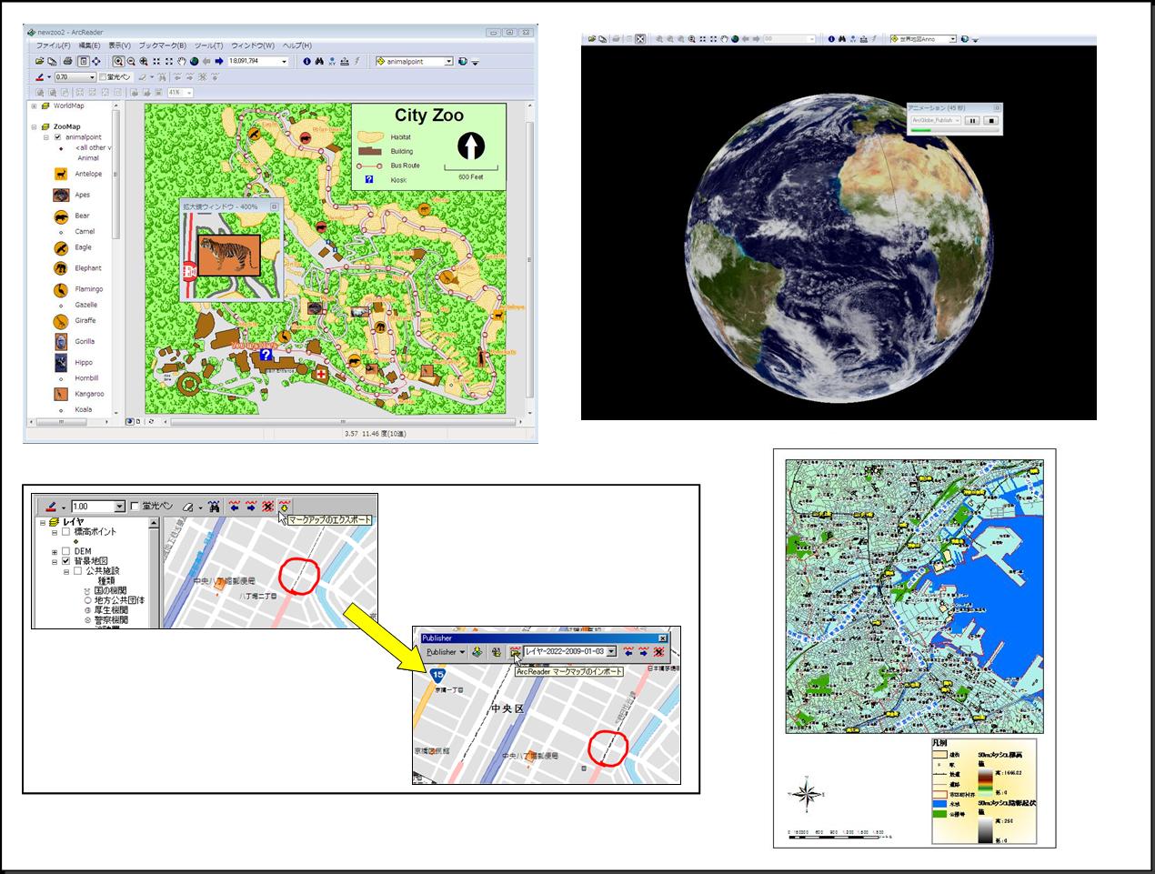Click the Find binoculars in globe viewer toolbar
The height and width of the screenshot is (874, 1155).
pos(842,39)
